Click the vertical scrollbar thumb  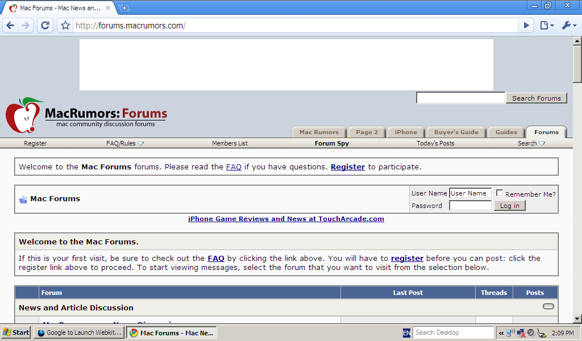[577, 64]
